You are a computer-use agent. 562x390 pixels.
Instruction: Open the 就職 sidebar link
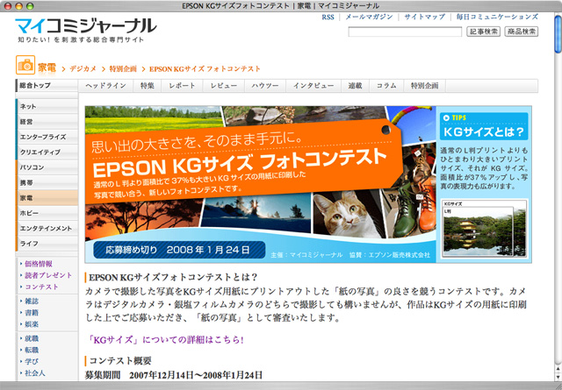32,338
